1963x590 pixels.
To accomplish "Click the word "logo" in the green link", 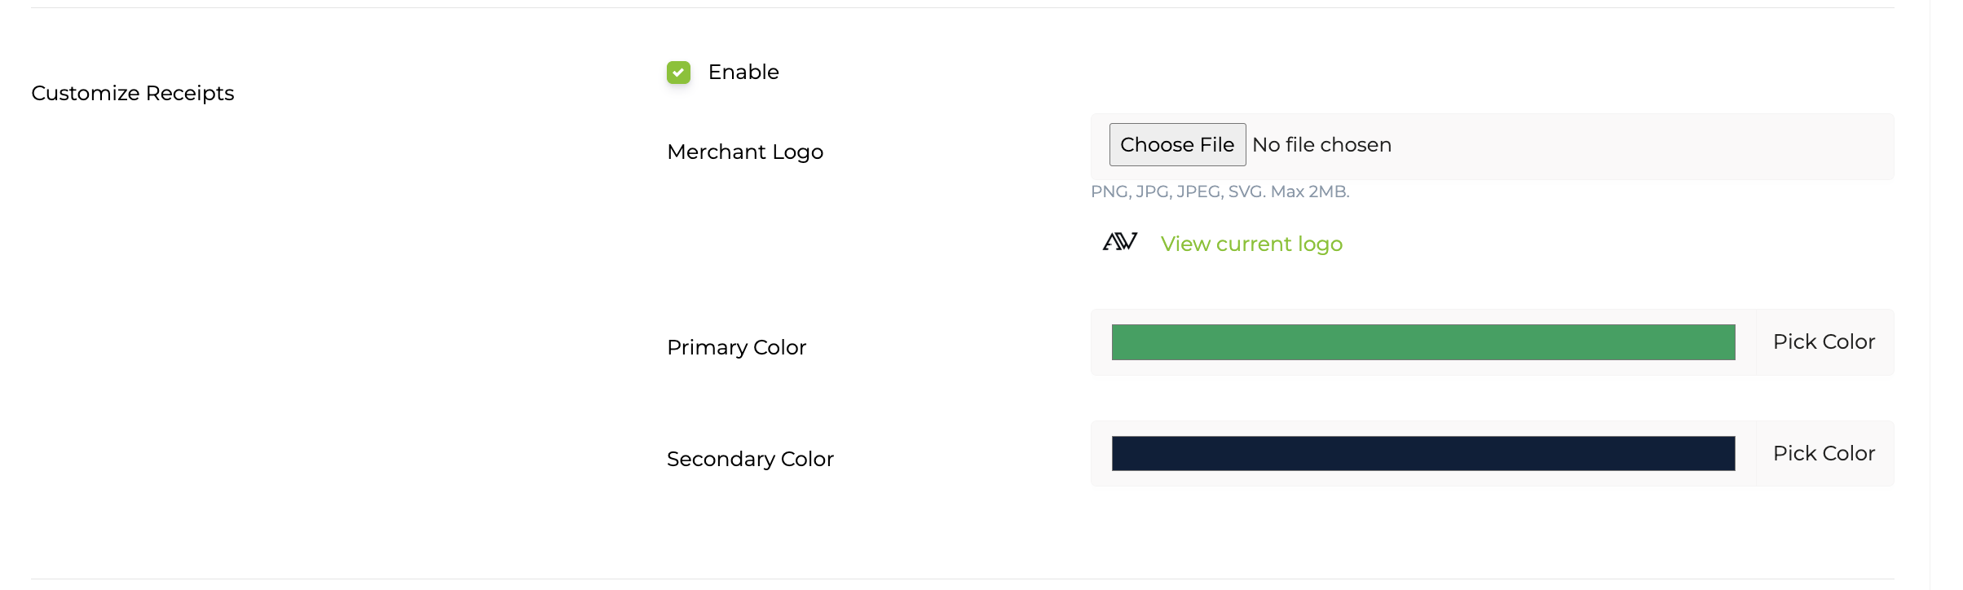I will point(1320,244).
